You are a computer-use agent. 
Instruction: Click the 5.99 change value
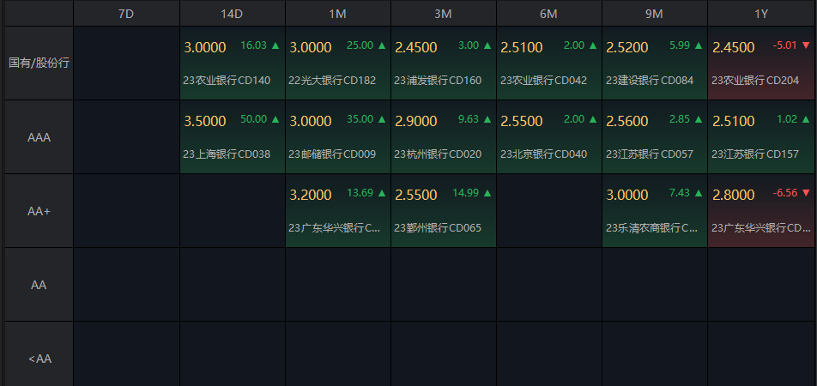point(680,45)
